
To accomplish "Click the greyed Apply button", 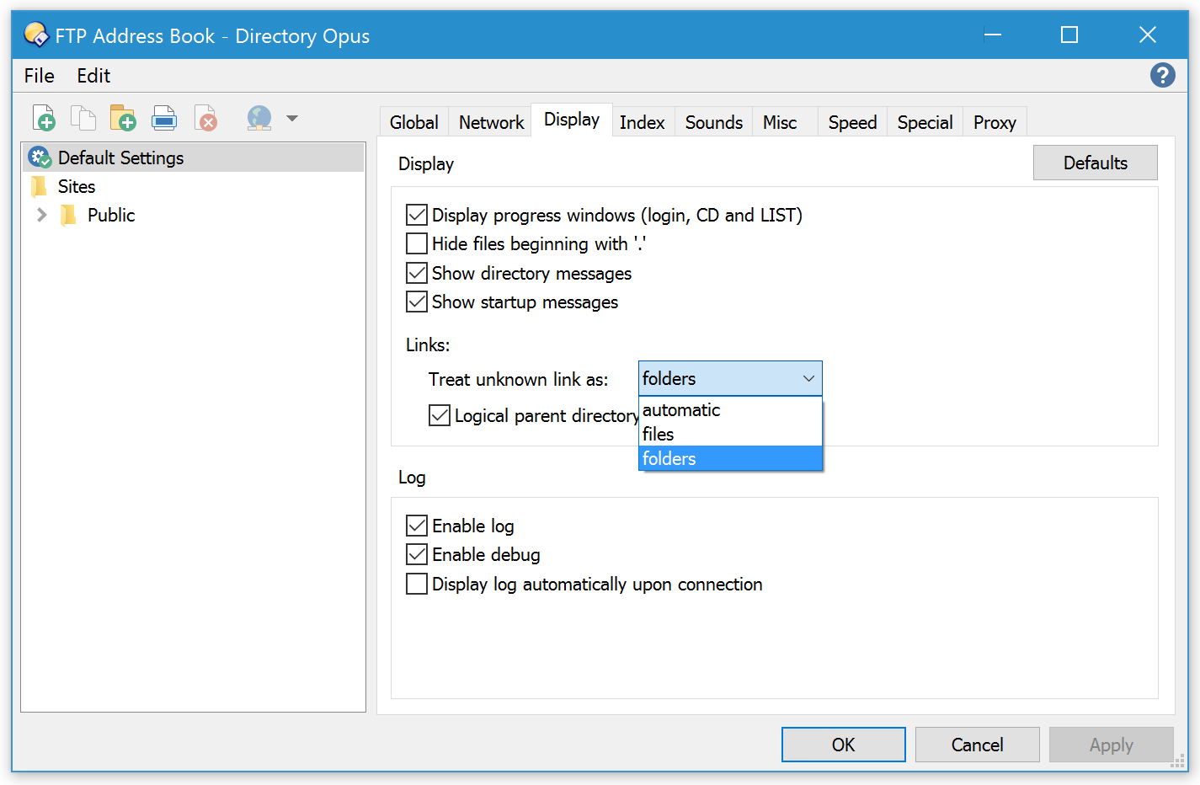I will pyautogui.click(x=1111, y=745).
